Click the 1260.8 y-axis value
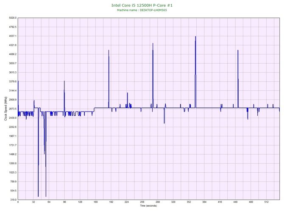This screenshot has height=213, width=284. pos(13,163)
